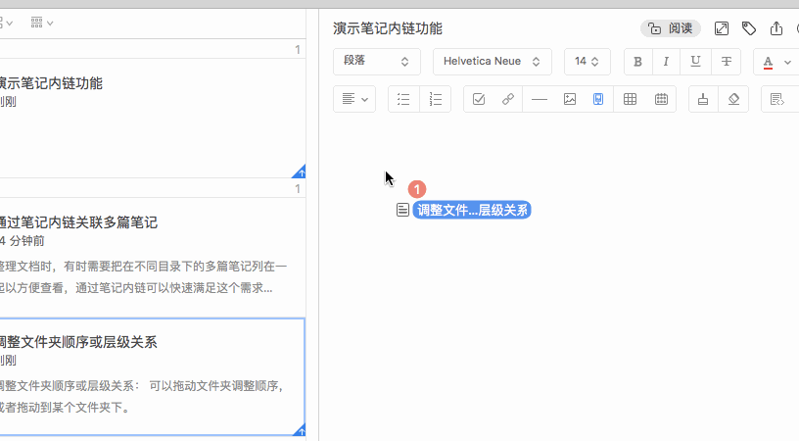Clear formatting with the eraser
Viewport: 799px width, 441px height.
[x=733, y=99]
